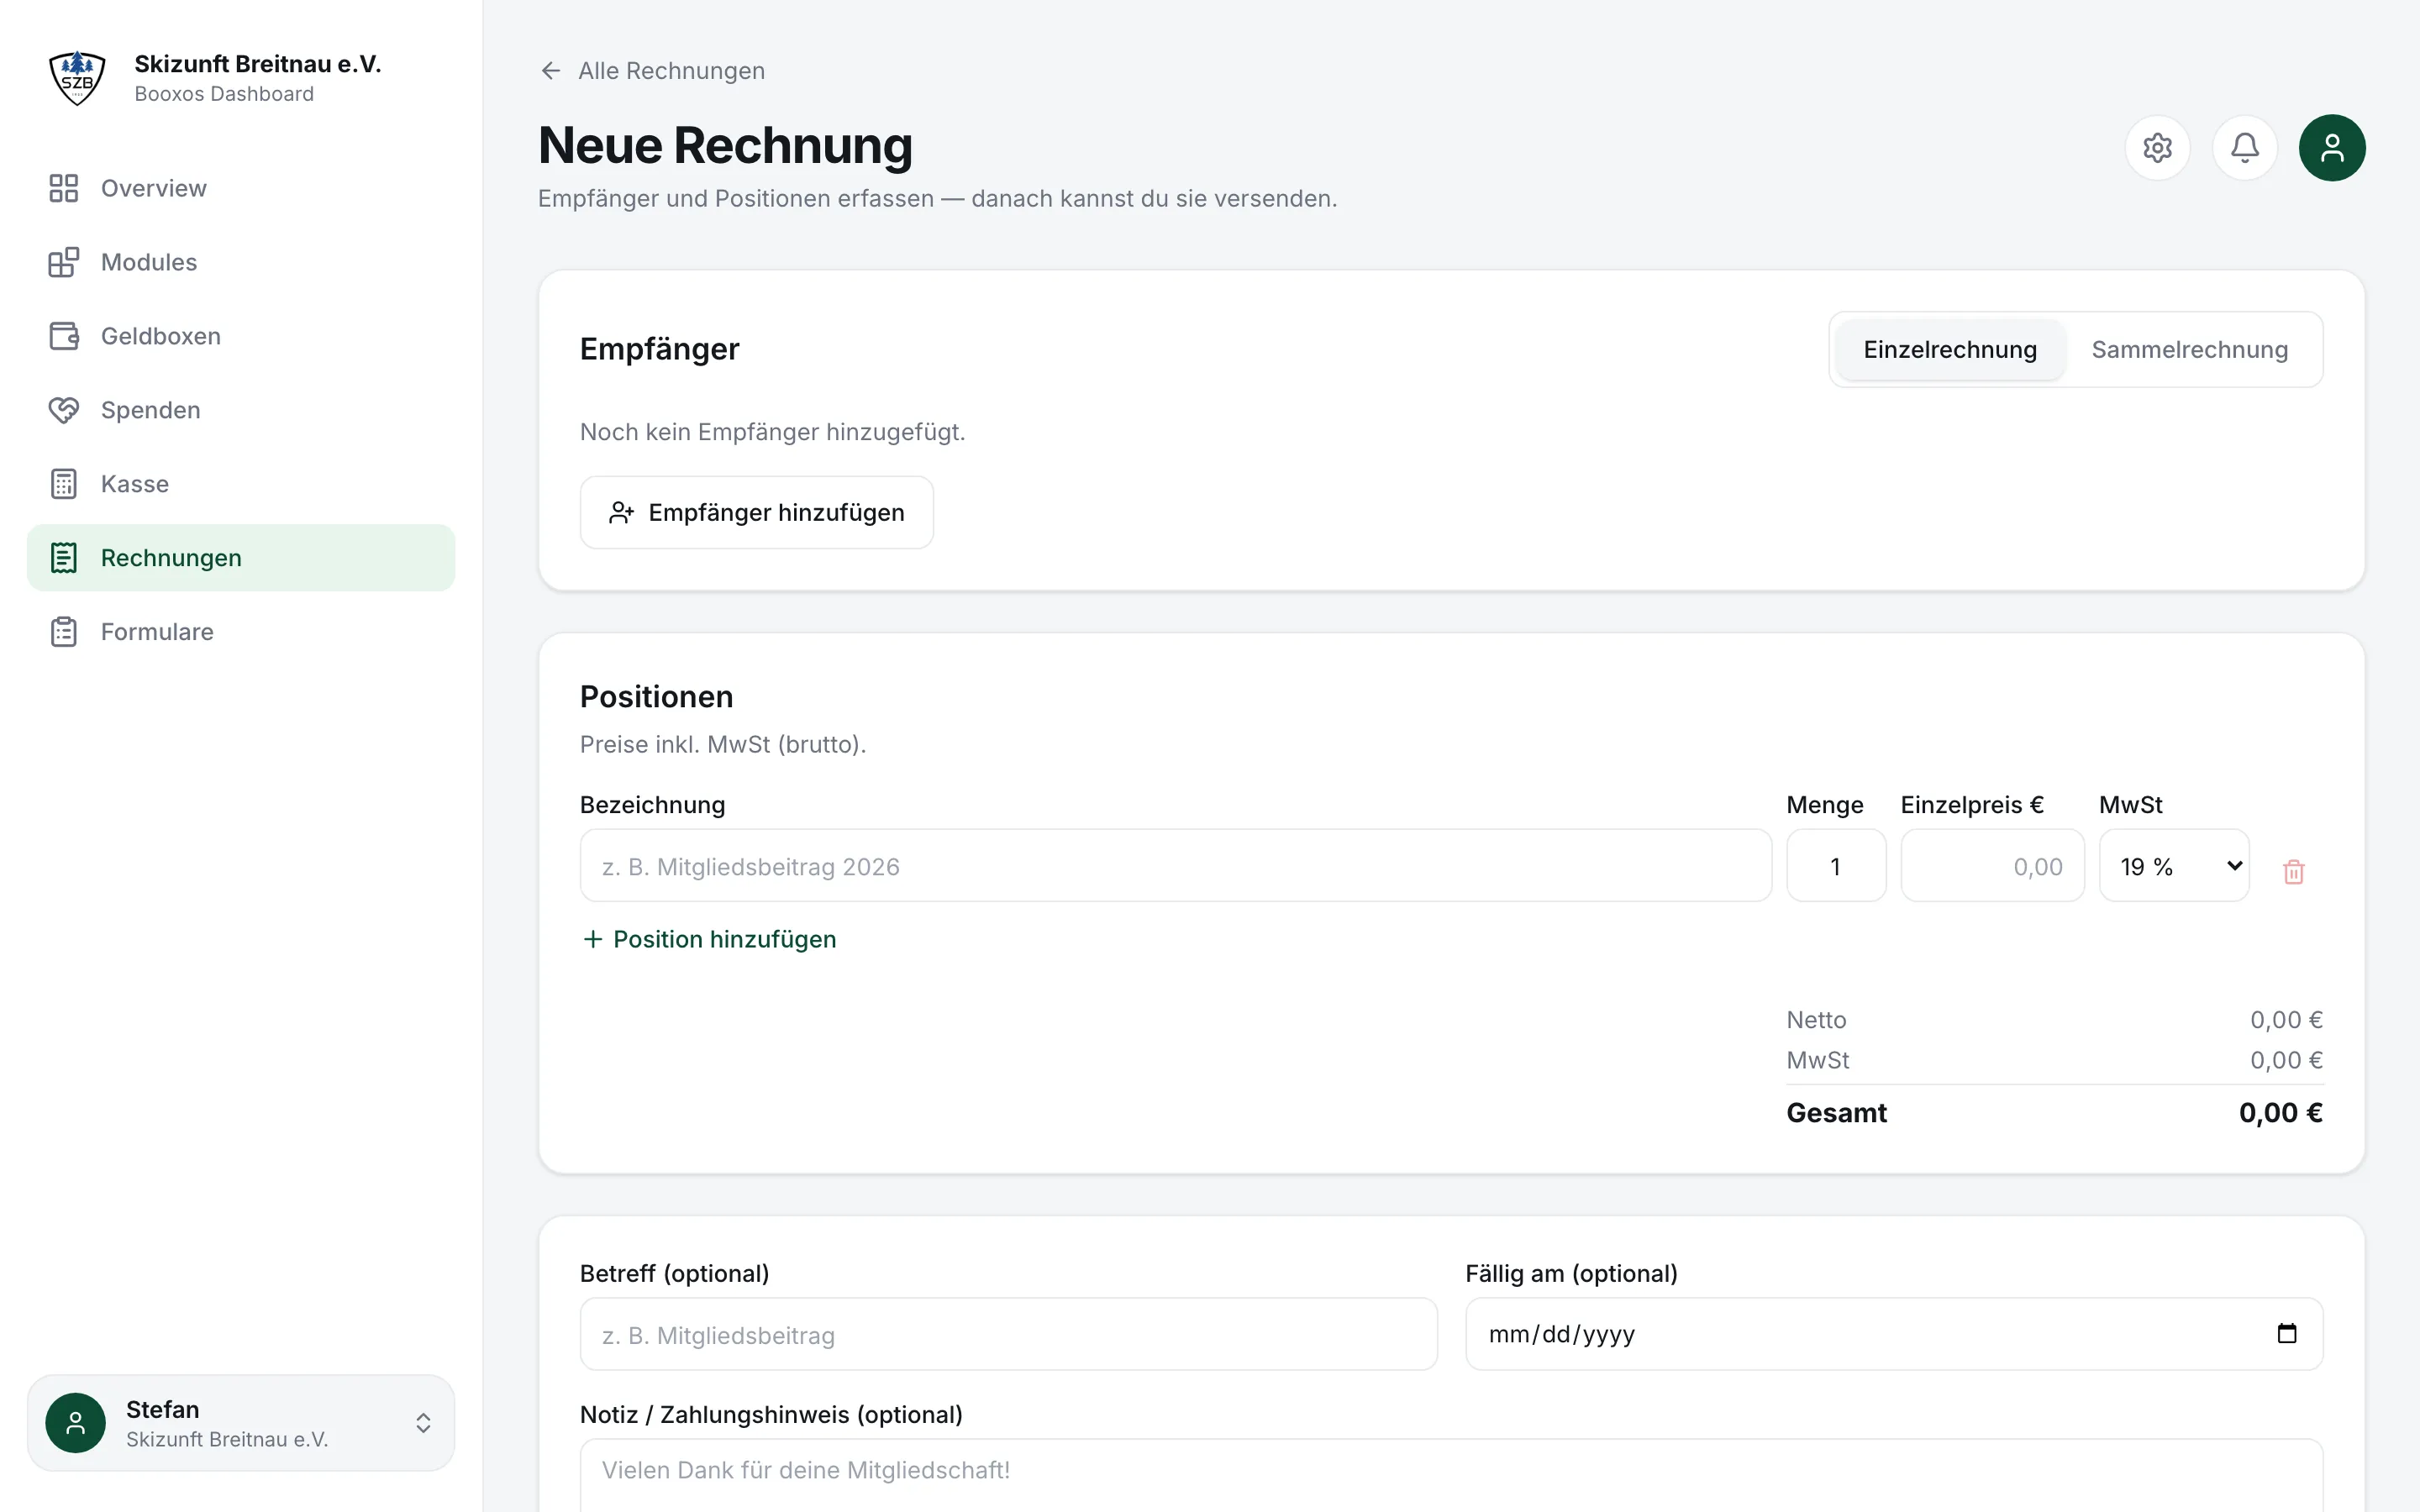Screen dimensions: 2420x1512
Task: Open settings via the gear icon
Action: pos(2157,148)
